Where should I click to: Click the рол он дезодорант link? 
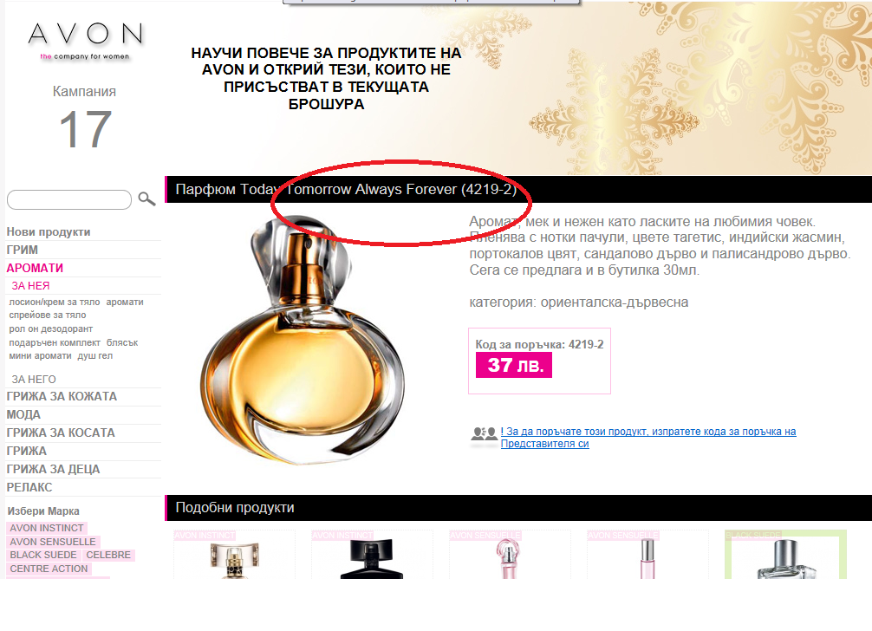50,329
